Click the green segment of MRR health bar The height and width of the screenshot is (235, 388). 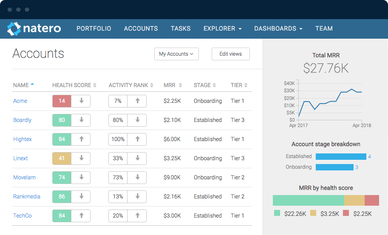click(309, 201)
